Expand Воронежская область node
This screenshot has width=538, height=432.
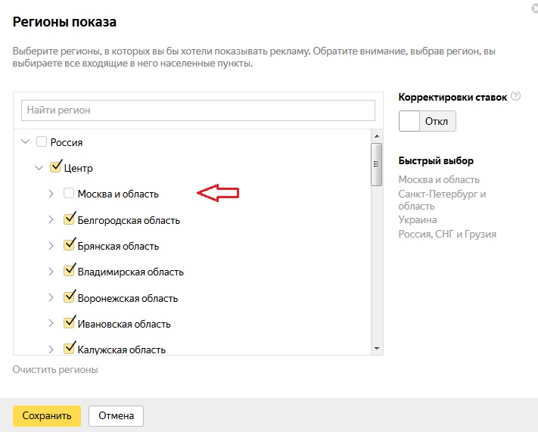(x=51, y=297)
